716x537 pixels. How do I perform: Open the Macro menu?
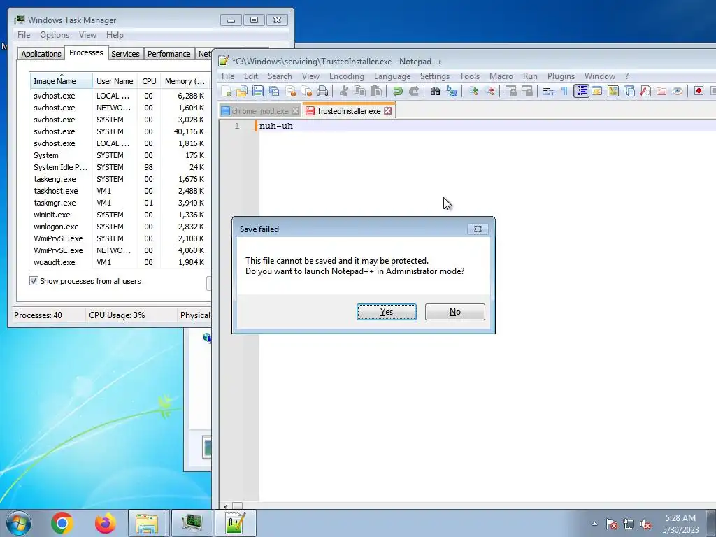(x=501, y=76)
